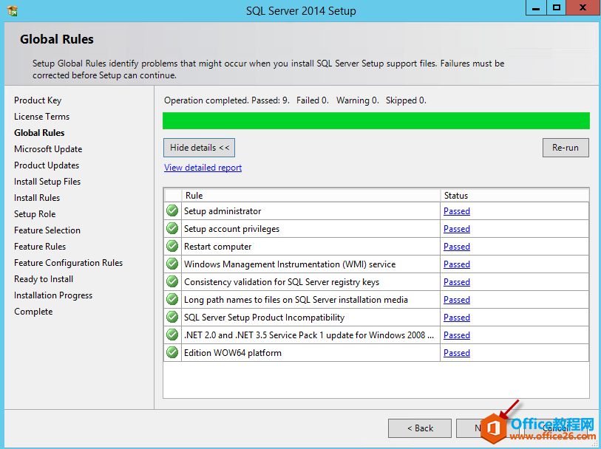The height and width of the screenshot is (449, 601).
Task: Maximize the SQL Server 2014 Setup window
Action: [x=556, y=8]
